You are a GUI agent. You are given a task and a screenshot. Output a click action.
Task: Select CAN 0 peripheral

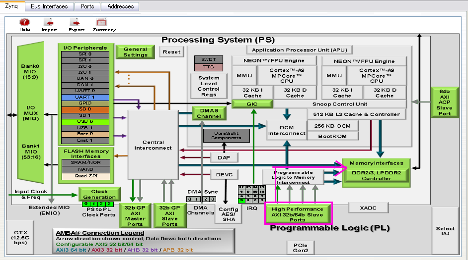point(85,79)
